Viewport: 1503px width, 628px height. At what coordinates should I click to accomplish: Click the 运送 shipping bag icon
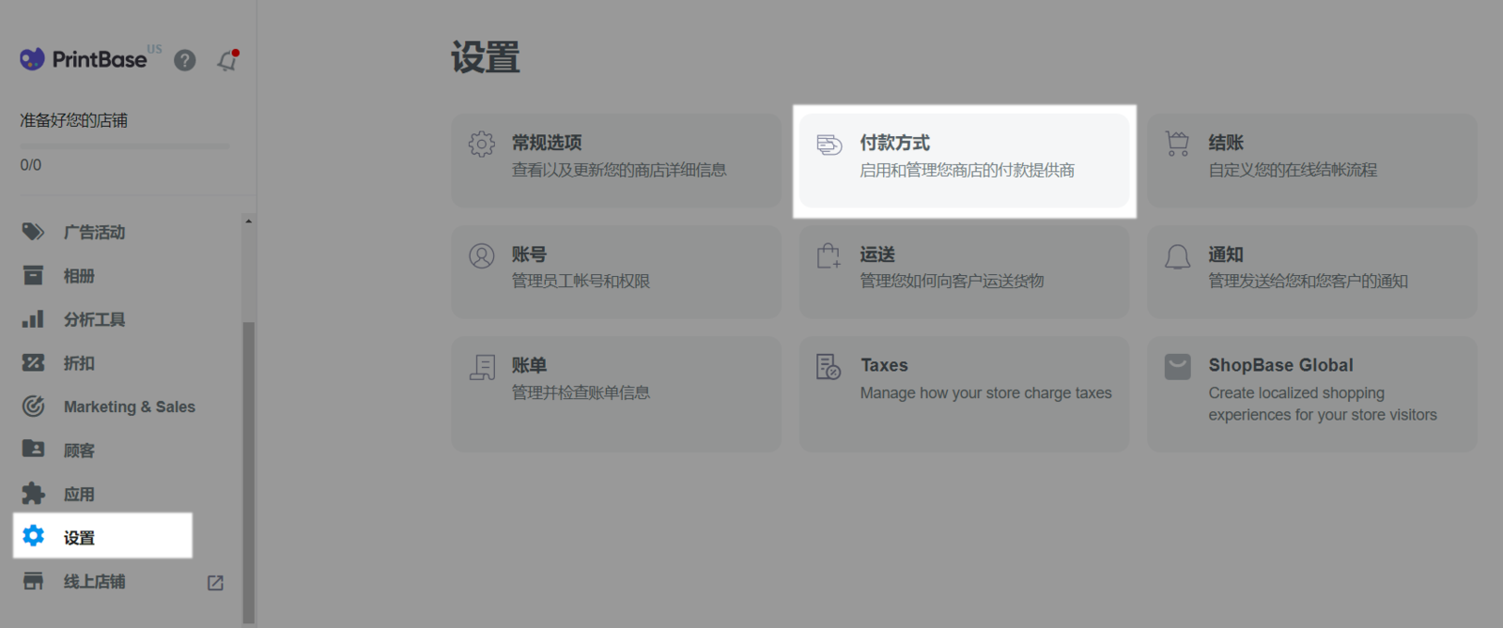(828, 255)
